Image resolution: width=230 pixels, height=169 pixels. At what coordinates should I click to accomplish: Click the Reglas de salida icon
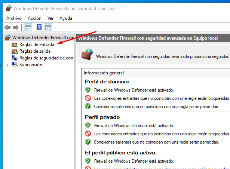tap(15, 51)
